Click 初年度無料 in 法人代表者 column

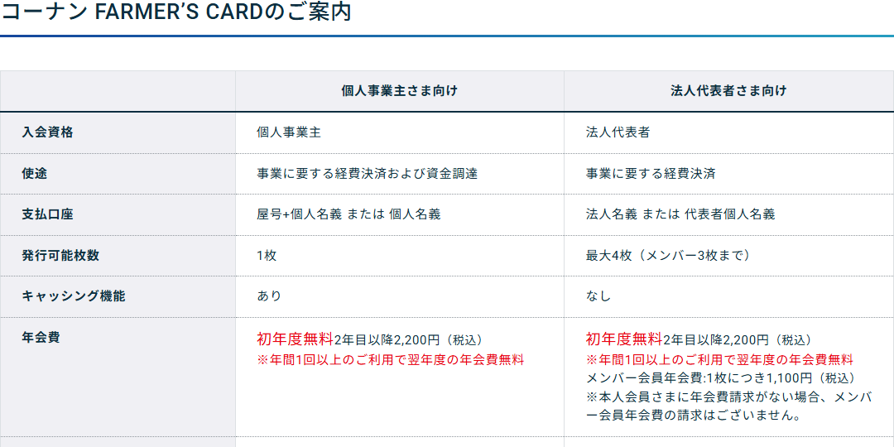point(624,339)
